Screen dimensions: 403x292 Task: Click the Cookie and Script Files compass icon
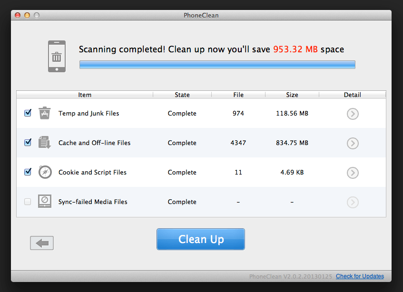pos(45,172)
